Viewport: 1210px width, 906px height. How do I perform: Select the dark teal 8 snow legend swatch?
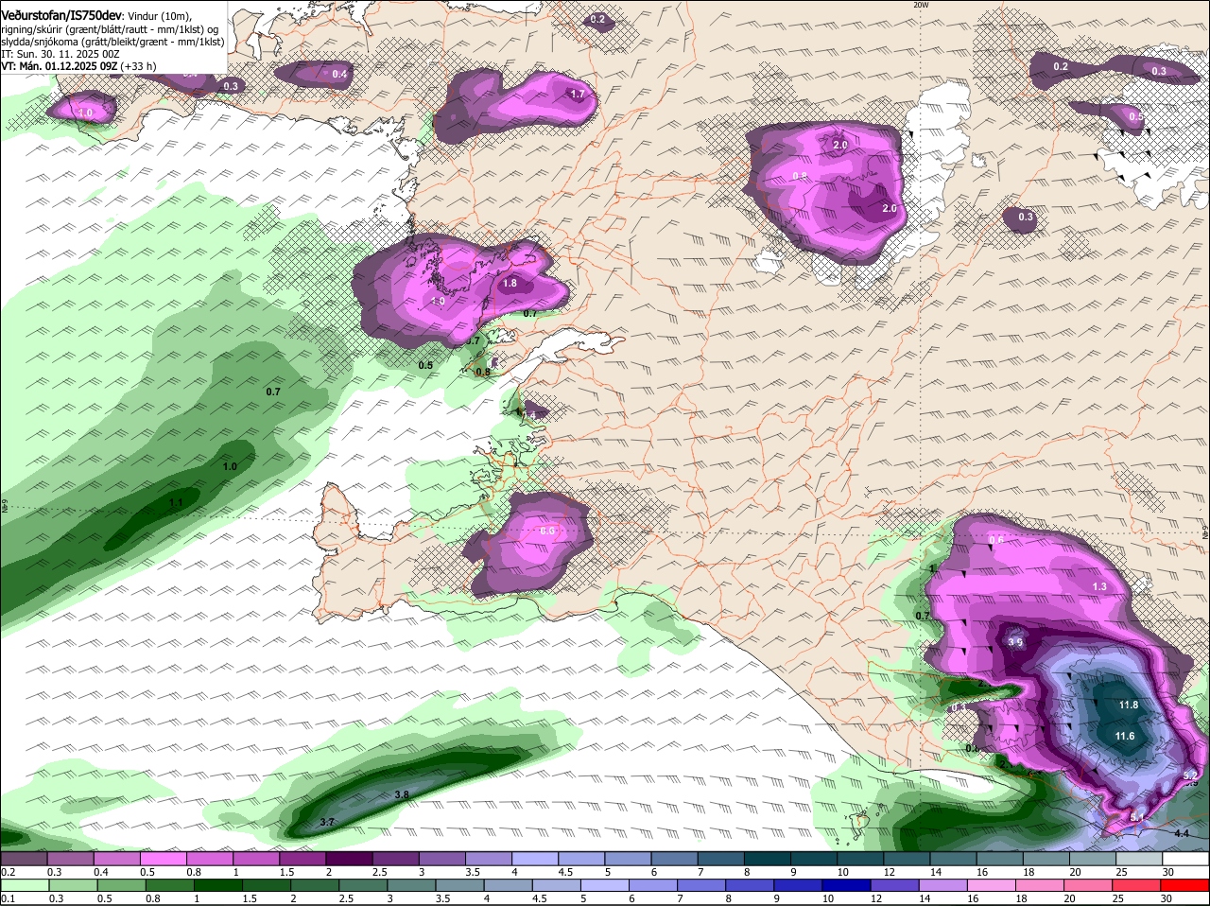point(768,859)
